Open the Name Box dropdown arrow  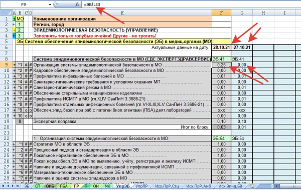coord(50,4)
